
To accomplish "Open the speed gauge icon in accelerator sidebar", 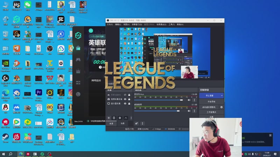I will coord(78,94).
